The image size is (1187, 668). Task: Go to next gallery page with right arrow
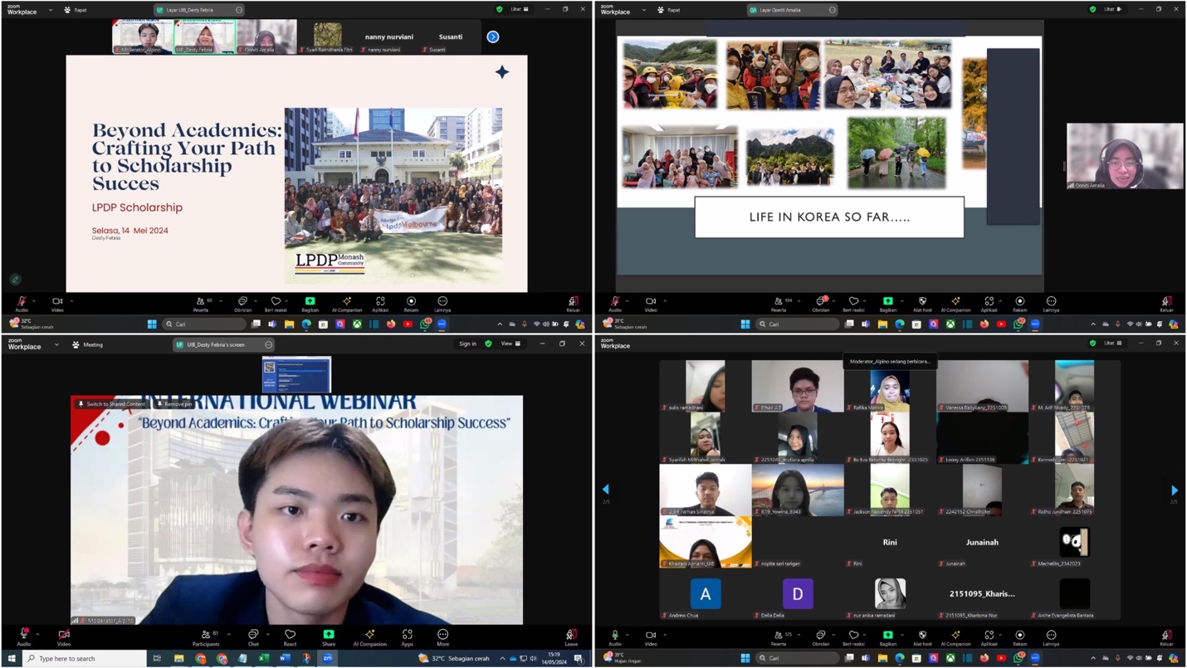[1174, 490]
